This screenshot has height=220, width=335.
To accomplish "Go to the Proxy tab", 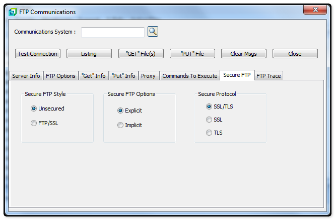I will coord(148,76).
